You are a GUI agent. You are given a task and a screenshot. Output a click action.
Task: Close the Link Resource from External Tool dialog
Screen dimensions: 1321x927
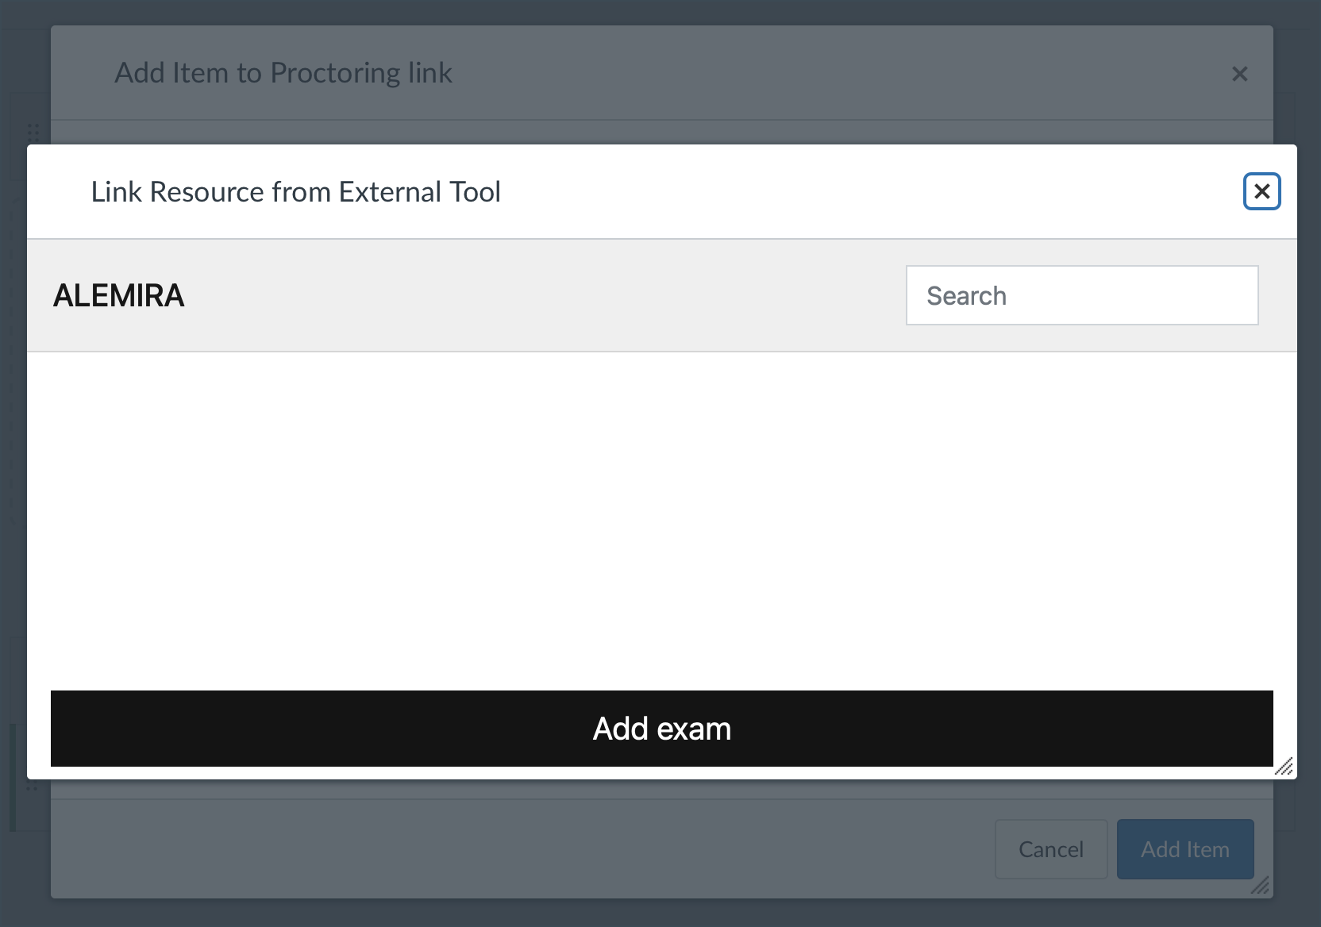pyautogui.click(x=1261, y=191)
